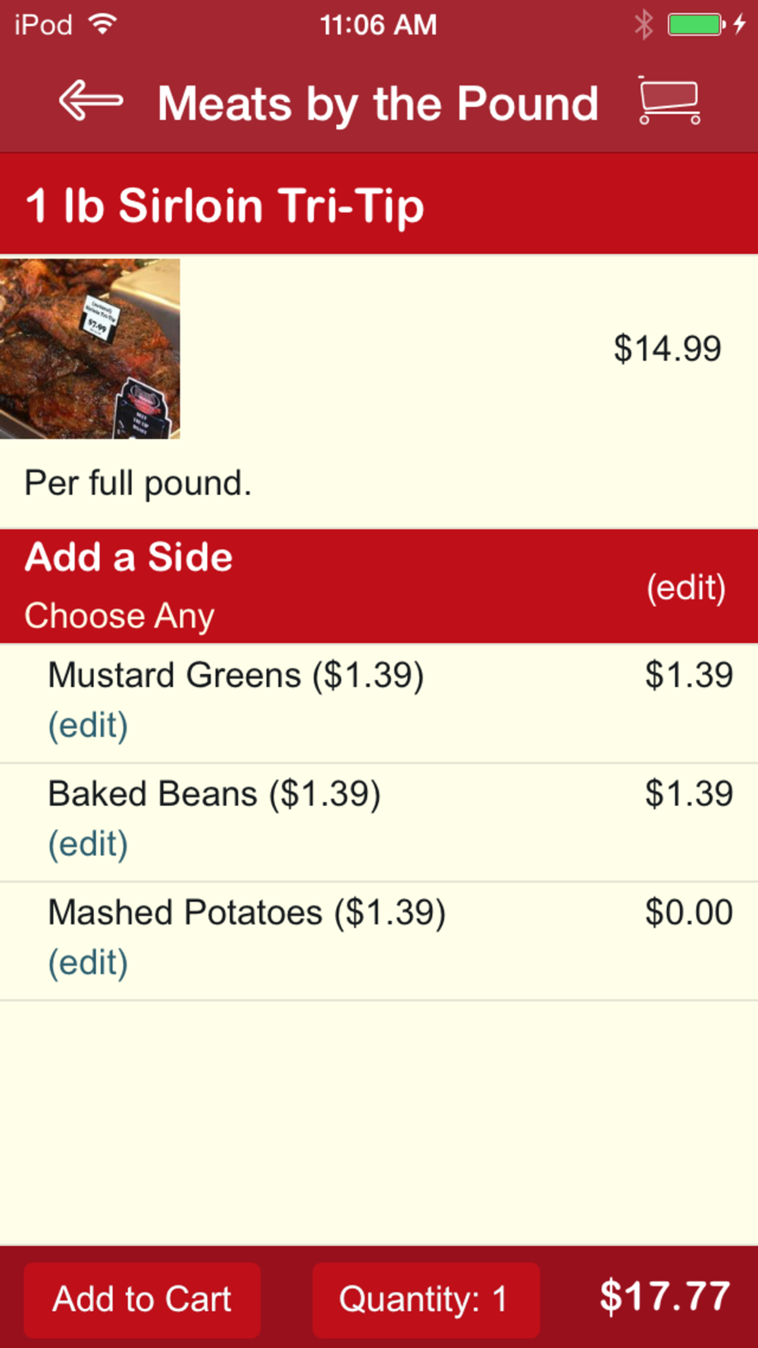Select the Mashed Potatoes ($1.39) row
Image resolution: width=758 pixels, height=1348 pixels.
pyautogui.click(x=379, y=942)
